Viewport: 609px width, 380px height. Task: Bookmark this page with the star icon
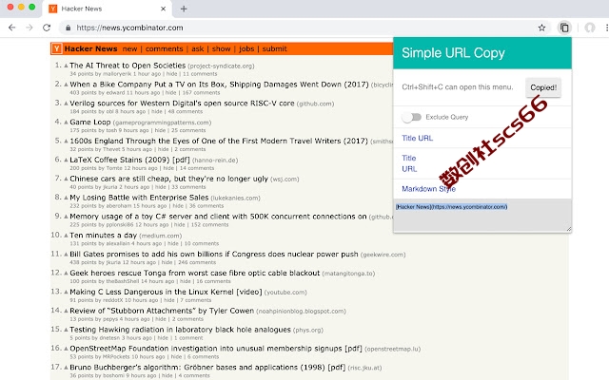point(541,28)
